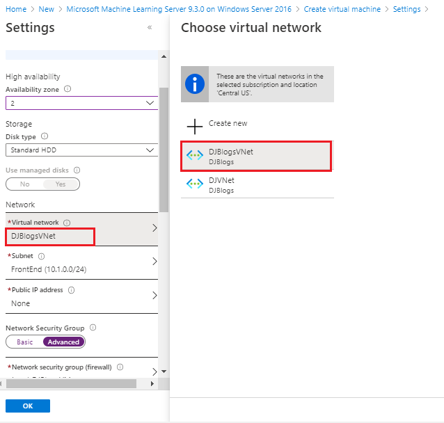Open the Availability zone dropdown
444x423 pixels.
click(81, 102)
